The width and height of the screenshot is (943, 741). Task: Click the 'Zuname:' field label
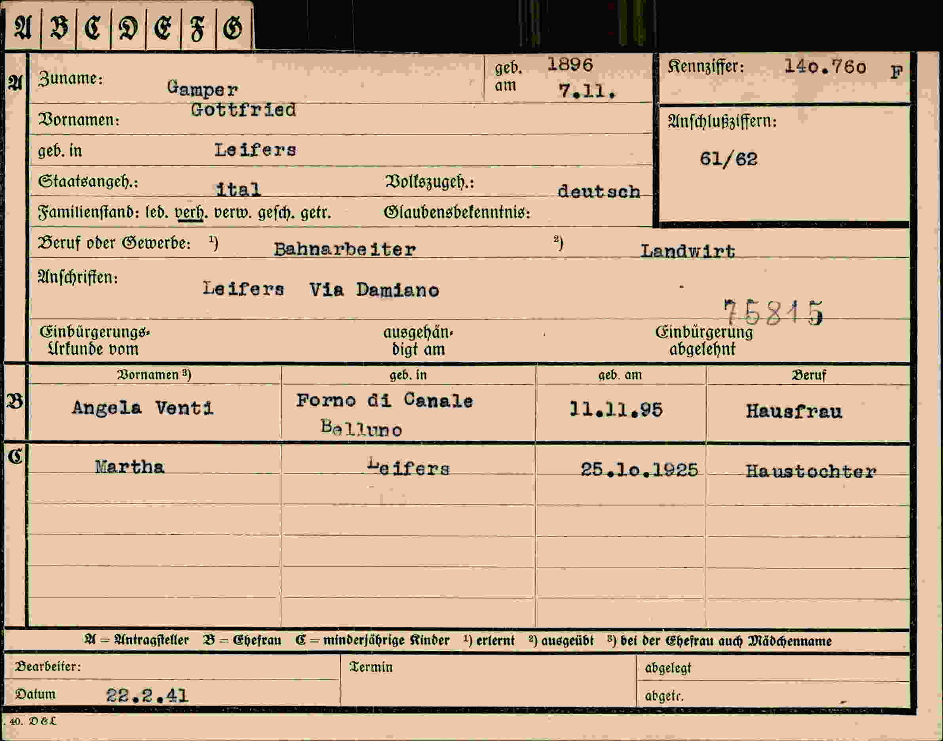point(70,78)
